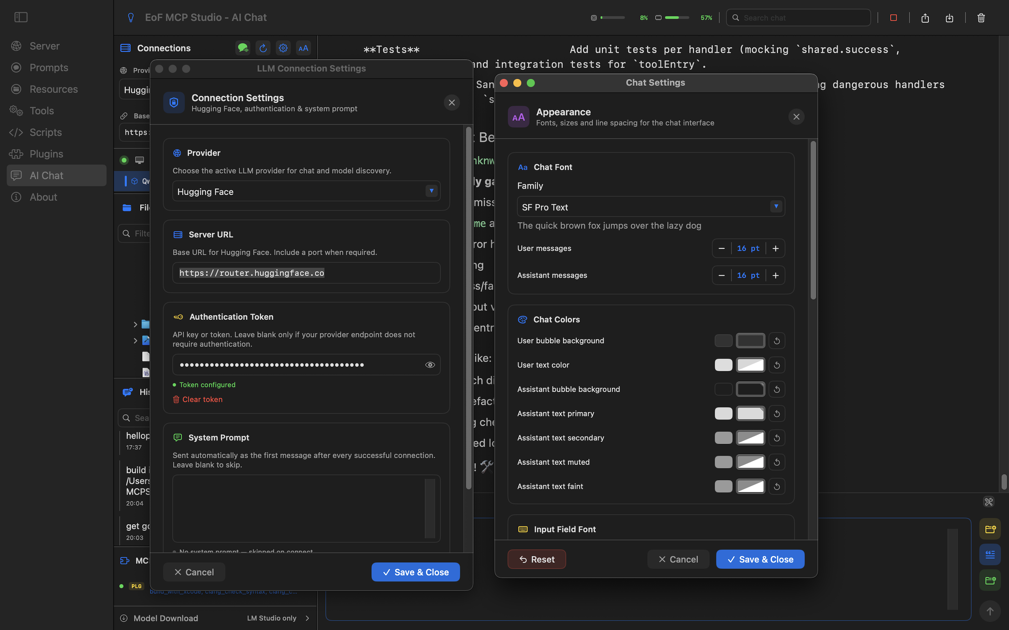Open Assistant text secondary color well
The height and width of the screenshot is (630, 1009).
[x=750, y=438]
